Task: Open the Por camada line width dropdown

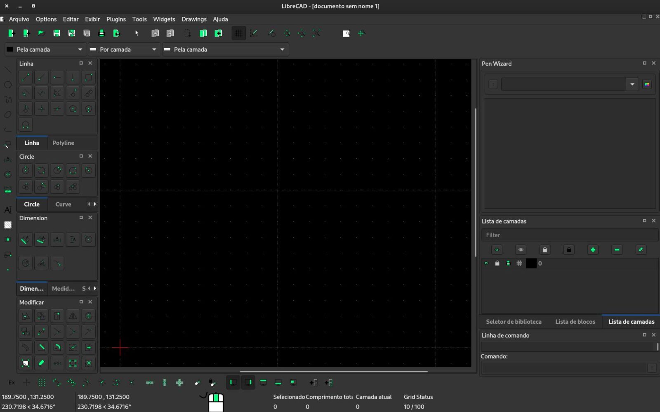Action: [x=153, y=49]
